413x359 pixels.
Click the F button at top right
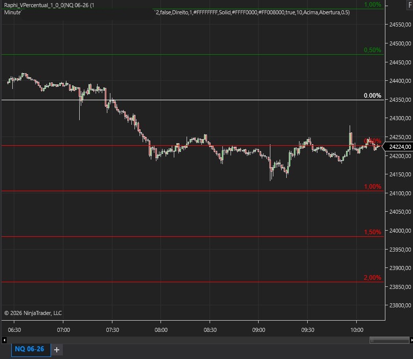[408, 4]
